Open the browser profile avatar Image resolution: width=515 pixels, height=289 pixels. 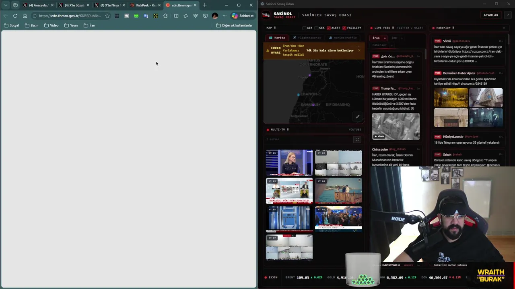(215, 16)
